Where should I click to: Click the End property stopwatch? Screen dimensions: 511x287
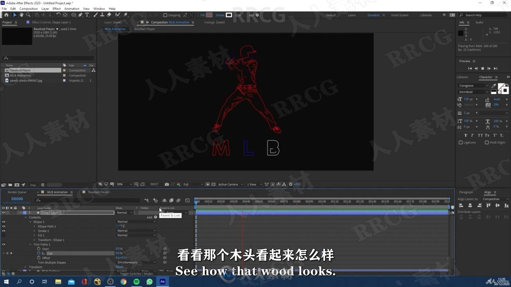coord(39,253)
